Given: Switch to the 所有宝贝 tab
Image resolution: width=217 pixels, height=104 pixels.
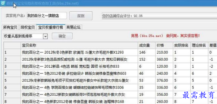Looking at the screenshot, I should (x=10, y=27).
